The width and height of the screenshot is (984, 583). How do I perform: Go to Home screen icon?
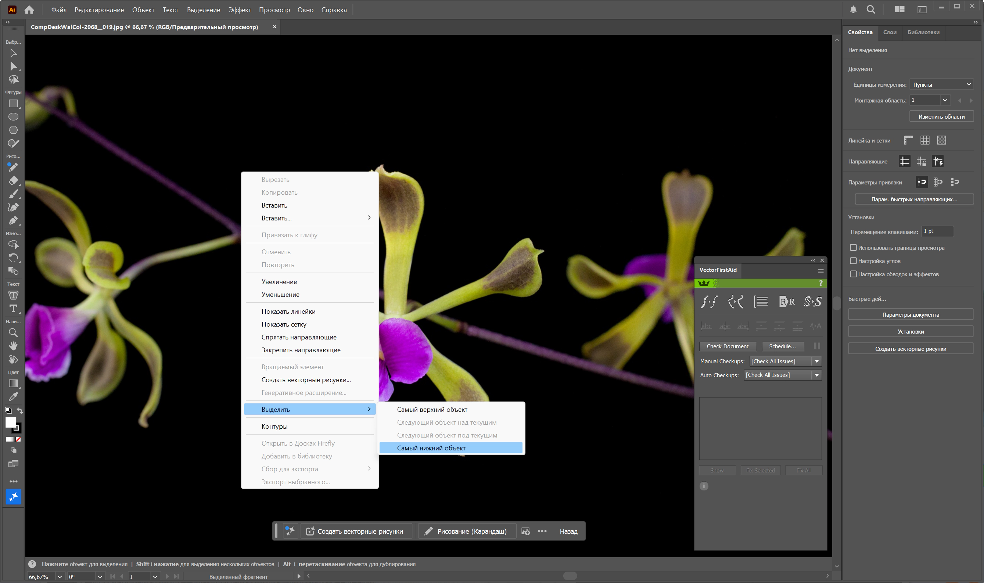[29, 10]
